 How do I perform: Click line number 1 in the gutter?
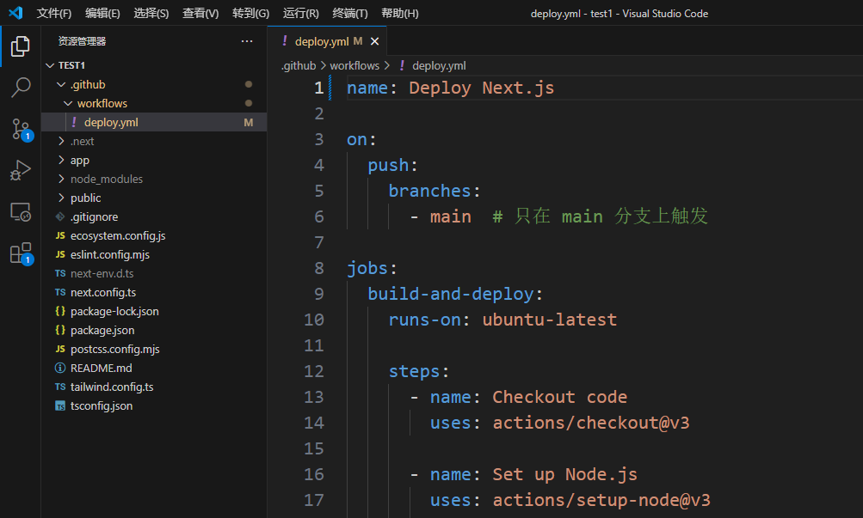pos(318,88)
